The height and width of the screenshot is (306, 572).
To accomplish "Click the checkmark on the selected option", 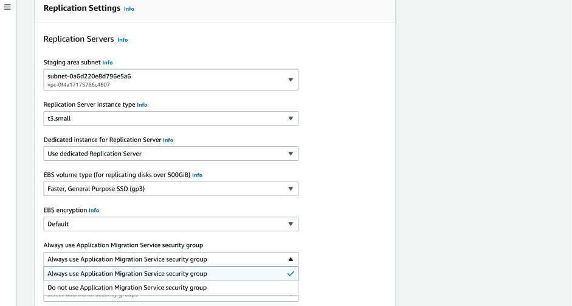I will point(291,274).
